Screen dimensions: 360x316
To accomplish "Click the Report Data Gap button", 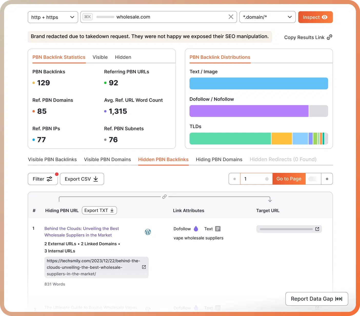I will (x=316, y=299).
